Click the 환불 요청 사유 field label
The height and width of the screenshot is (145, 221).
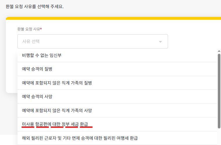coord(29,29)
